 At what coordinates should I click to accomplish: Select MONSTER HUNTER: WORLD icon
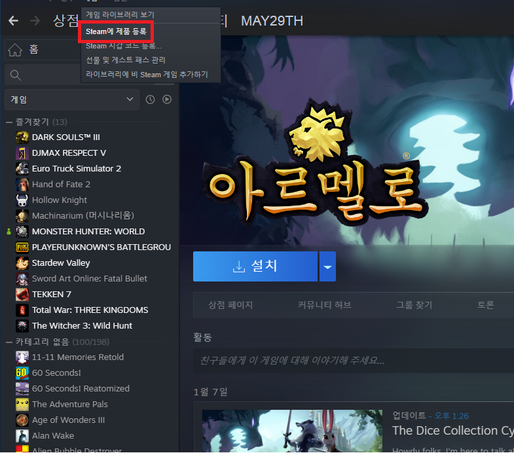(x=22, y=232)
